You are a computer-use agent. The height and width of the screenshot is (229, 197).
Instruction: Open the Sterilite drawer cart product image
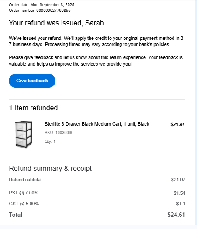click(24, 134)
